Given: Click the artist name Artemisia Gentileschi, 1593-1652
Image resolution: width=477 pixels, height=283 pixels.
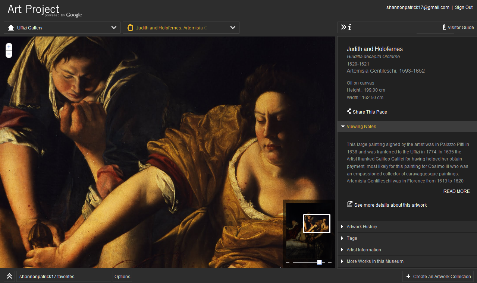Looking at the screenshot, I should point(386,71).
